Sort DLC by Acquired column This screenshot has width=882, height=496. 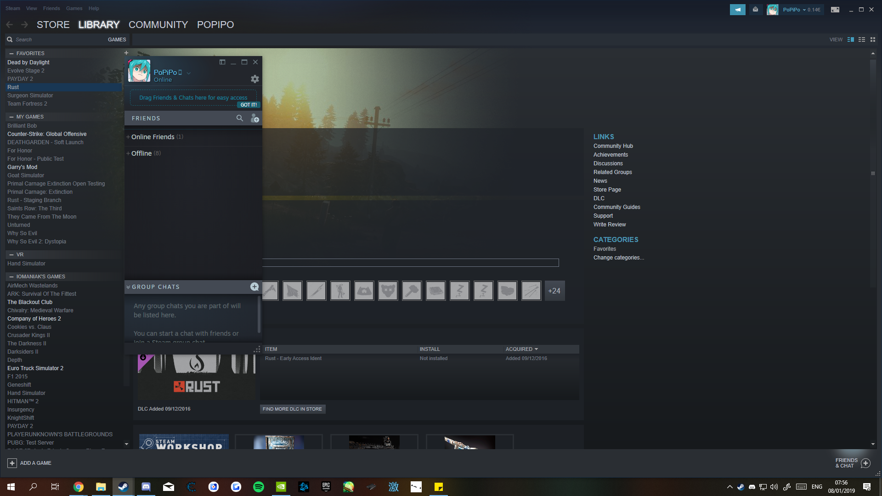tap(521, 349)
